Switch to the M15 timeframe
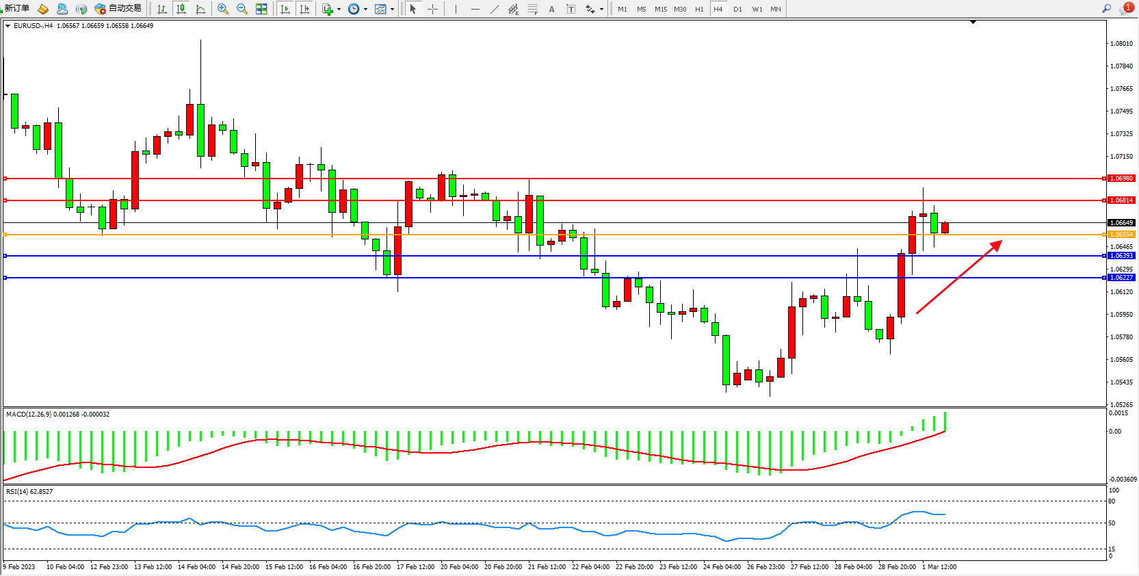This screenshot has height=576, width=1139. [x=660, y=9]
